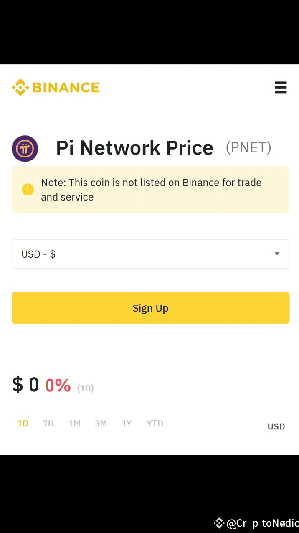Select the 7D chart range tab

pos(48,424)
